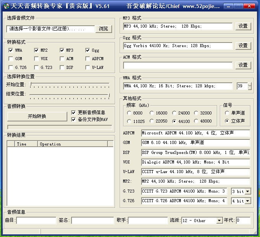Enable the ADPCM format checkbox
The width and height of the screenshot is (260, 237).
coord(88,59)
